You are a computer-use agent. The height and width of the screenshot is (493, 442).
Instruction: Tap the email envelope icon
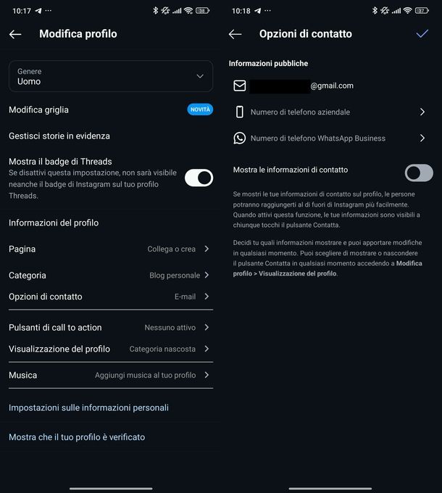click(x=240, y=86)
